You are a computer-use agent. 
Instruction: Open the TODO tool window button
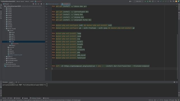(x=10, y=98)
